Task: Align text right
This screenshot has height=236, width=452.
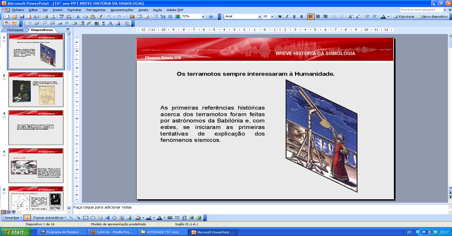Action: [x=325, y=16]
